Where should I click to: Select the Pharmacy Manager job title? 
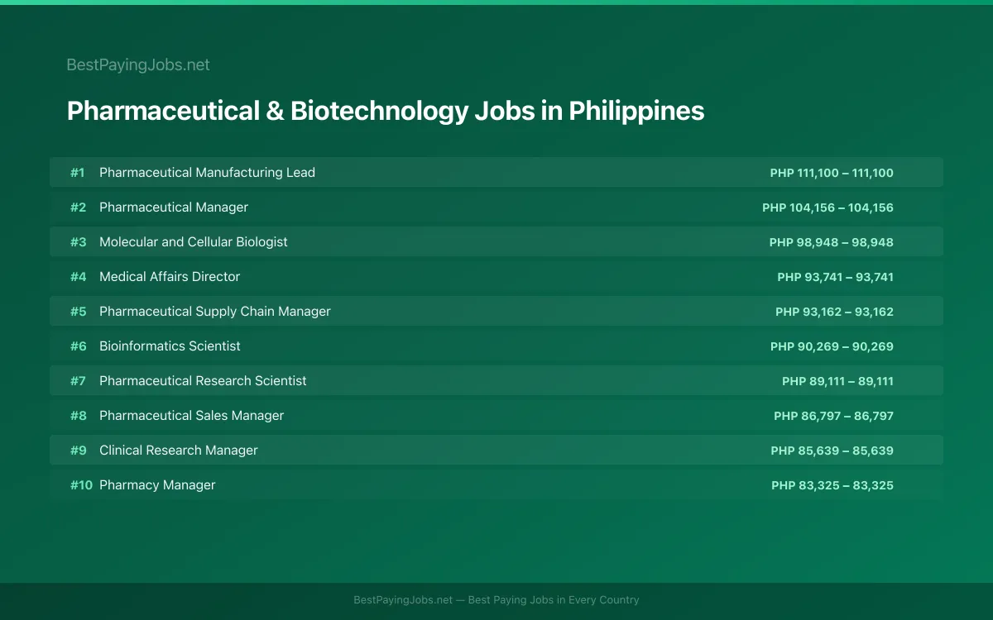tap(157, 485)
